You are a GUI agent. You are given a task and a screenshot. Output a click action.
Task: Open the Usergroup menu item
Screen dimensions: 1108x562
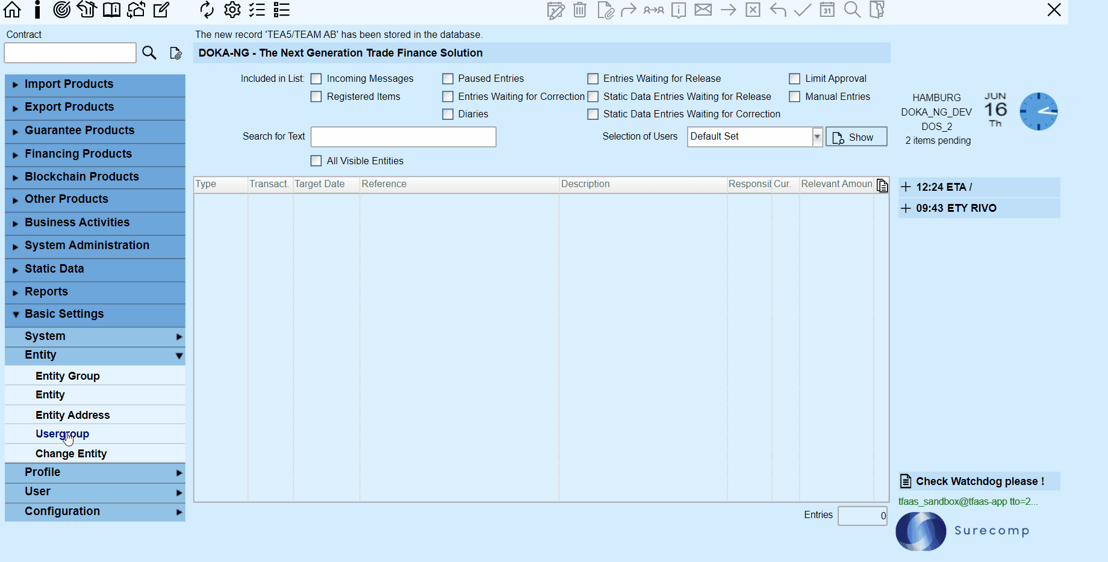(x=95, y=434)
